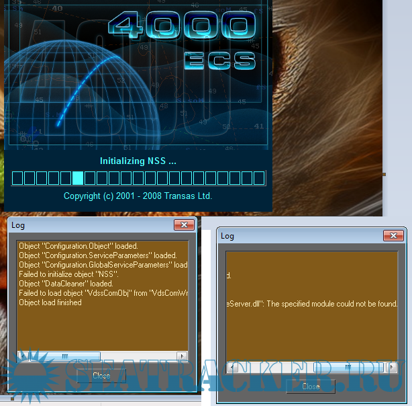
Task: Select the 'Object load finished' line
Action: pos(50,302)
